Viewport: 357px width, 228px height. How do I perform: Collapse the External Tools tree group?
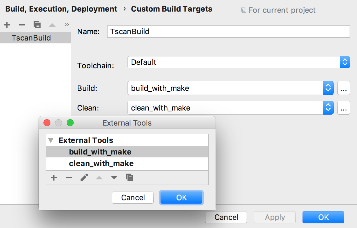click(x=51, y=141)
